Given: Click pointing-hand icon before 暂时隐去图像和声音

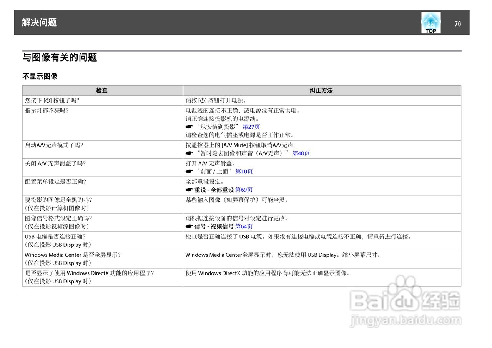Looking at the screenshot, I should pos(189,153).
